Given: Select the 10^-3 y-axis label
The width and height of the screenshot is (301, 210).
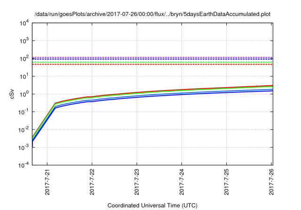Looking at the screenshot, I should click(x=24, y=148).
